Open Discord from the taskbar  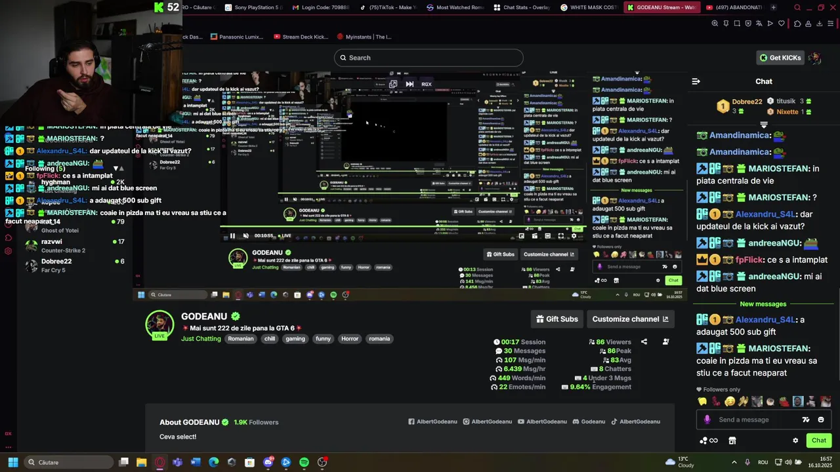click(x=268, y=462)
